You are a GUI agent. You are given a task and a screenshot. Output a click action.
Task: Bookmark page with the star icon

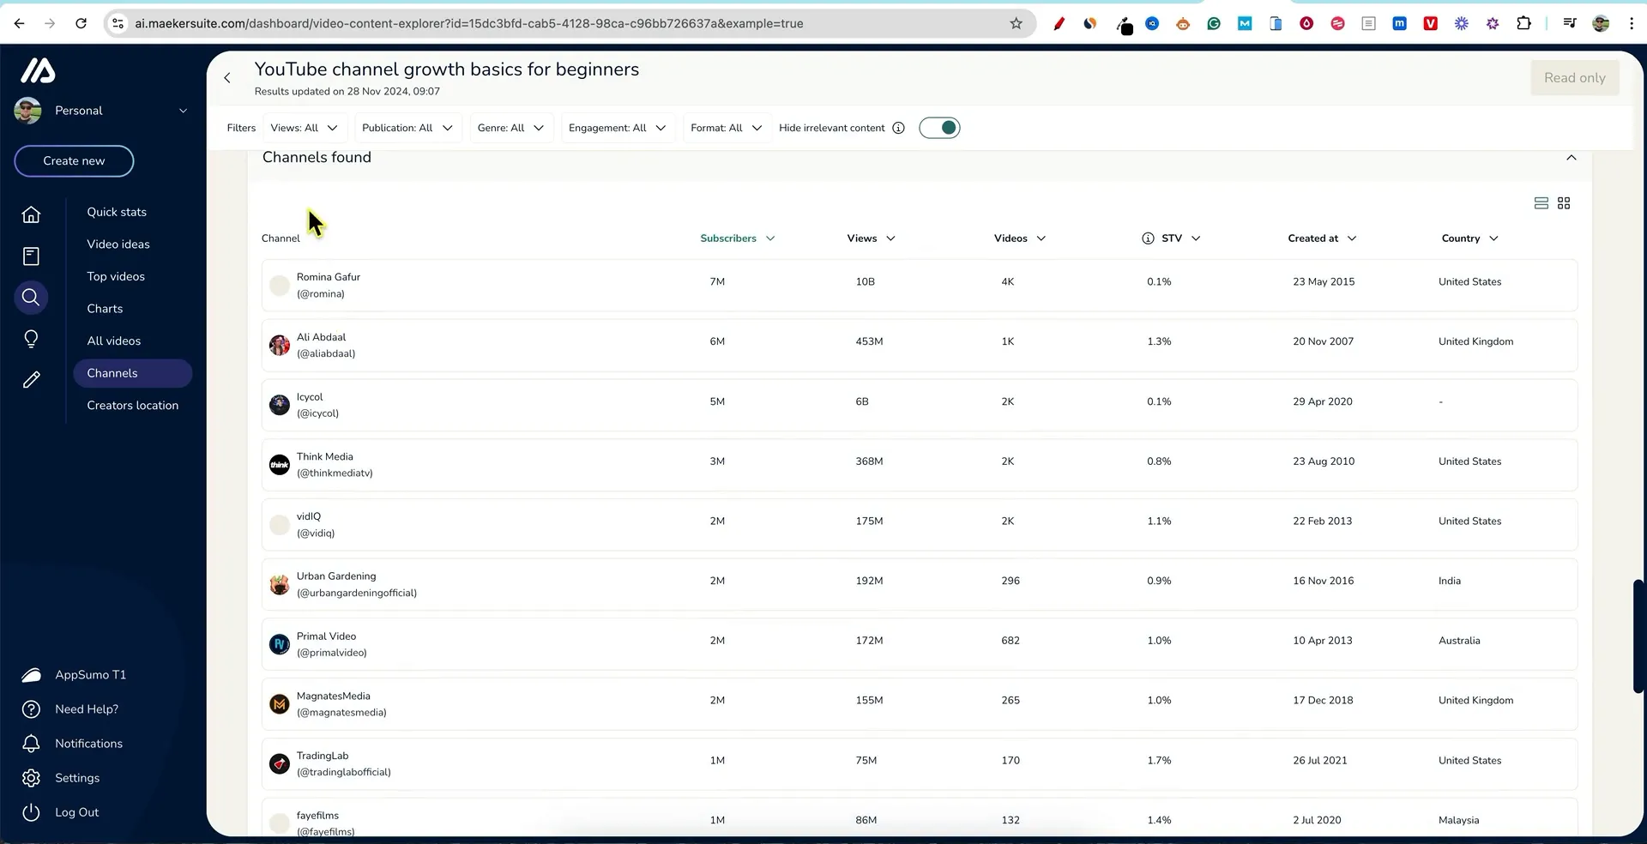click(1017, 23)
